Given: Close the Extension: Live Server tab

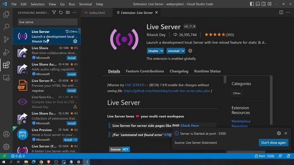Looking at the screenshot, I should point(156,12).
